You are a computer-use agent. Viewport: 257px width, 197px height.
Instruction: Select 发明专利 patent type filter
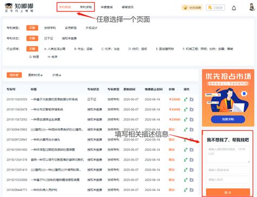[x=50, y=28]
